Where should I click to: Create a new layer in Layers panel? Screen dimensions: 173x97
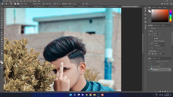coord(168,92)
